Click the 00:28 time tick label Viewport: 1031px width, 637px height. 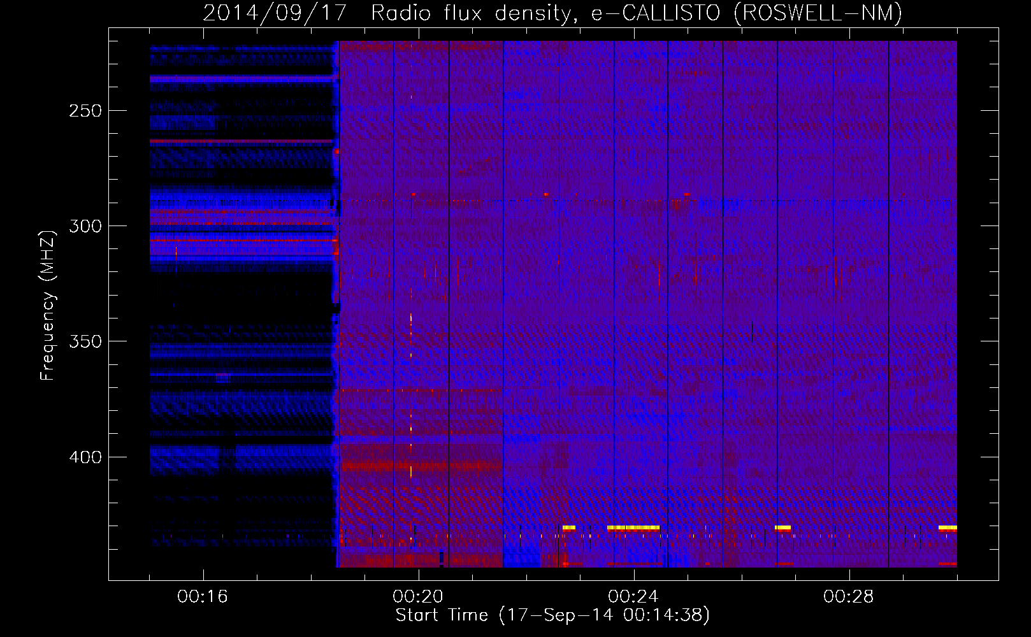coord(849,597)
